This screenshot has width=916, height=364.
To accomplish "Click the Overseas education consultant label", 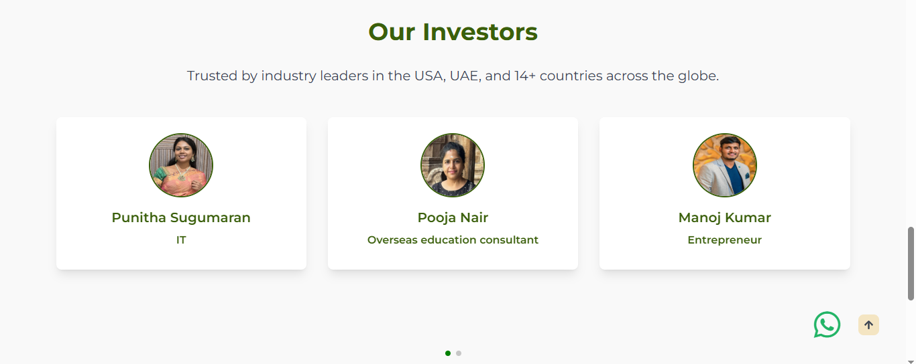I will pyautogui.click(x=453, y=240).
